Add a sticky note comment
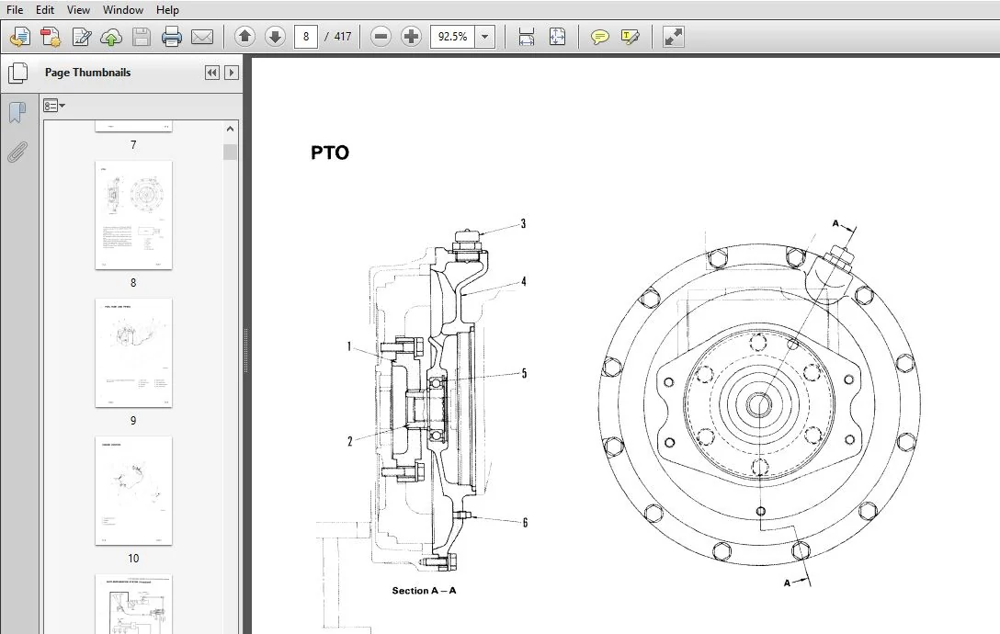 coord(599,37)
